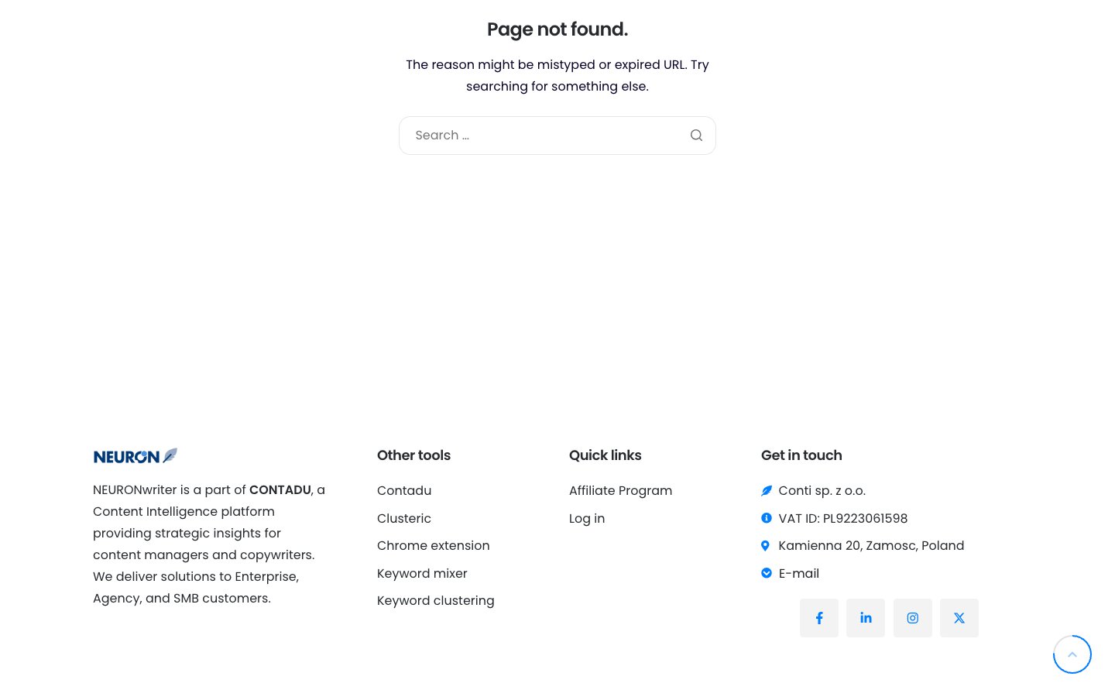Open the Contadu link
Screen dimensions: 1115x697
[x=404, y=491]
